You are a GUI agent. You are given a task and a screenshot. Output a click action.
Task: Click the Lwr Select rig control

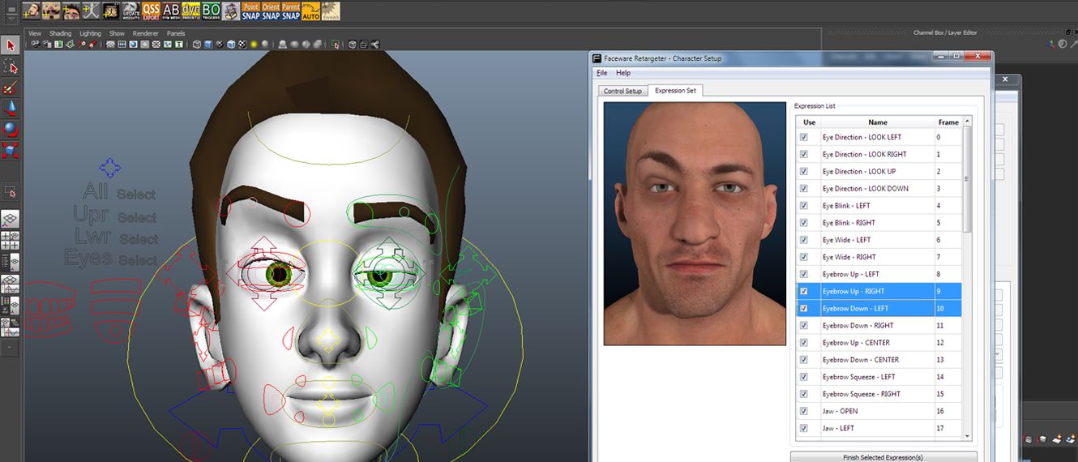(118, 237)
